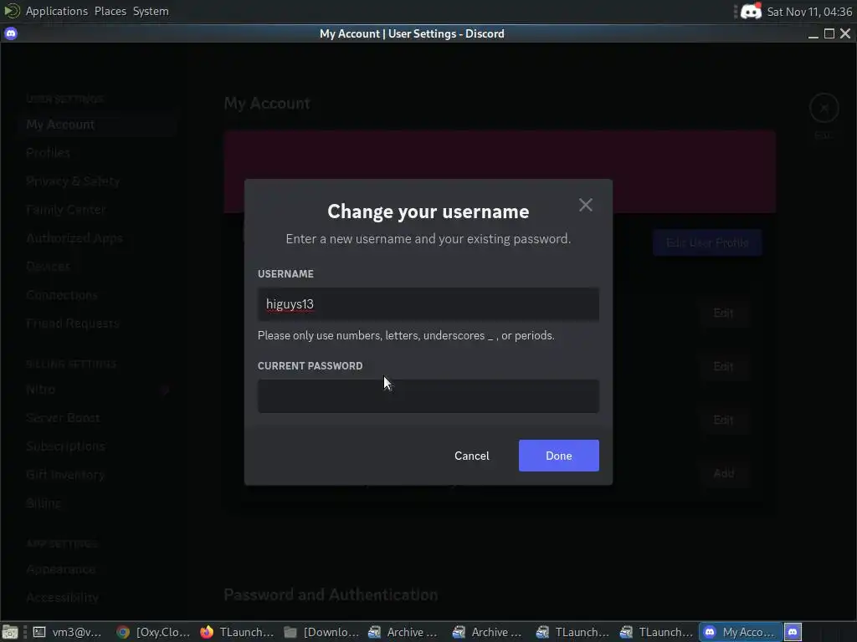857x642 pixels.
Task: Switch to the [Downlo... file manager taskbar item
Action: pyautogui.click(x=321, y=632)
